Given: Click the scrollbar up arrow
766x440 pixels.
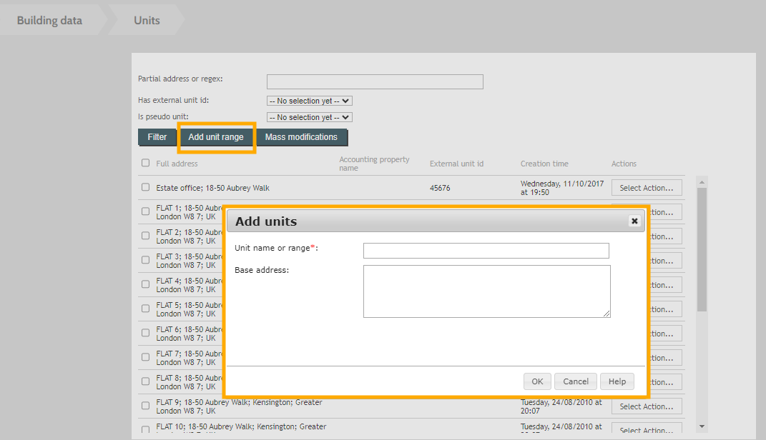Looking at the screenshot, I should click(x=702, y=181).
